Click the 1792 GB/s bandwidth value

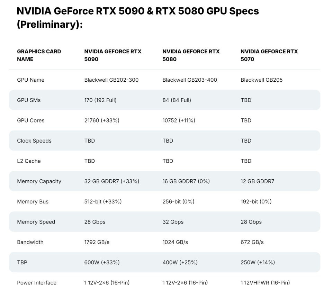(x=97, y=242)
